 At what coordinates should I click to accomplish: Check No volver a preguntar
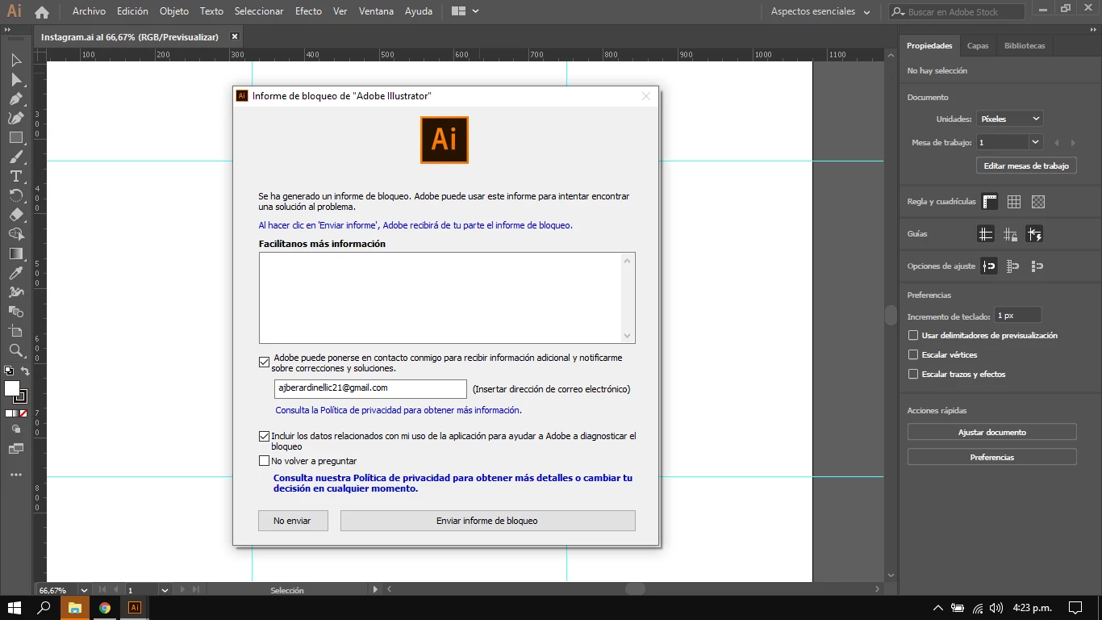coord(264,461)
